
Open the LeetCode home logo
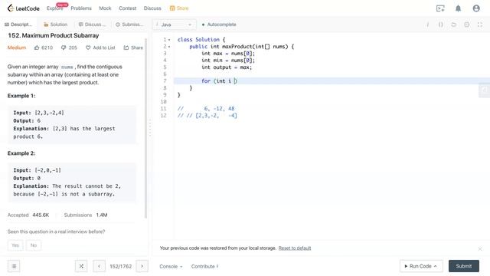pyautogui.click(x=24, y=8)
